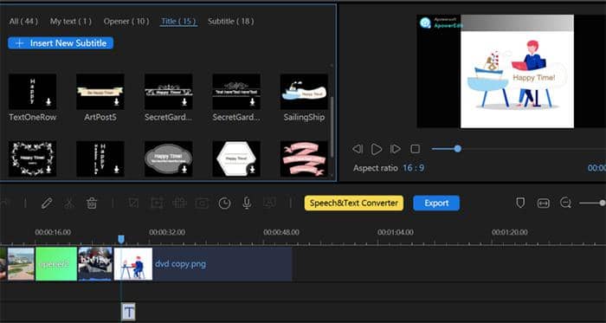
Task: Download the second SecretGard... template
Action: click(x=253, y=102)
